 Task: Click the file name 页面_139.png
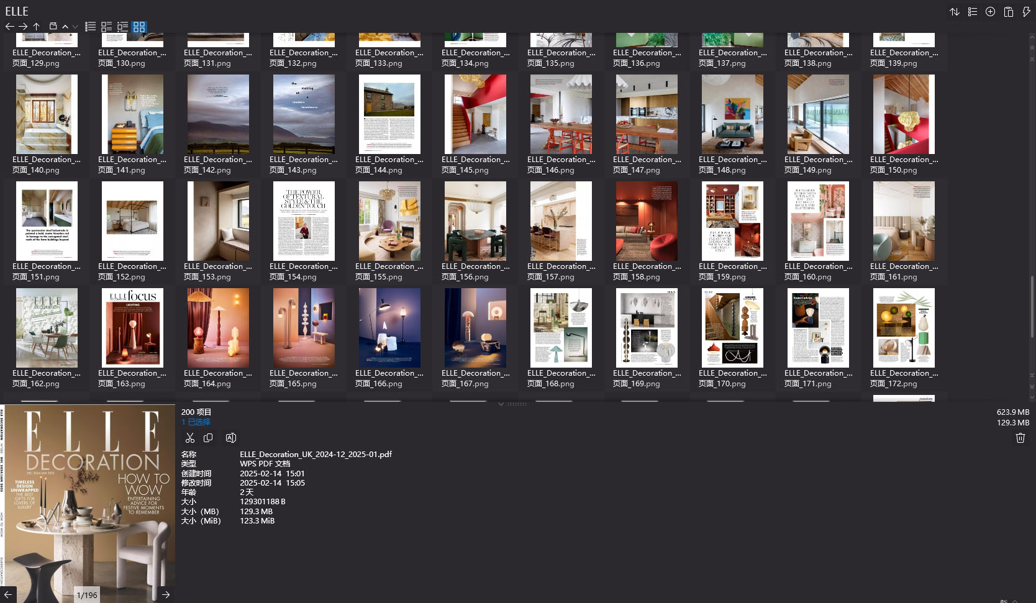(894, 63)
